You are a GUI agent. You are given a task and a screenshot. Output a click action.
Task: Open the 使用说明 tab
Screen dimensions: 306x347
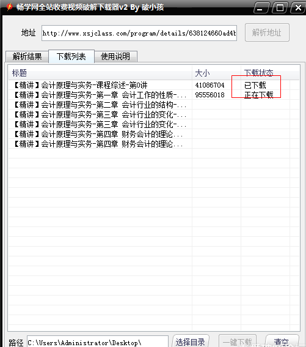115,56
